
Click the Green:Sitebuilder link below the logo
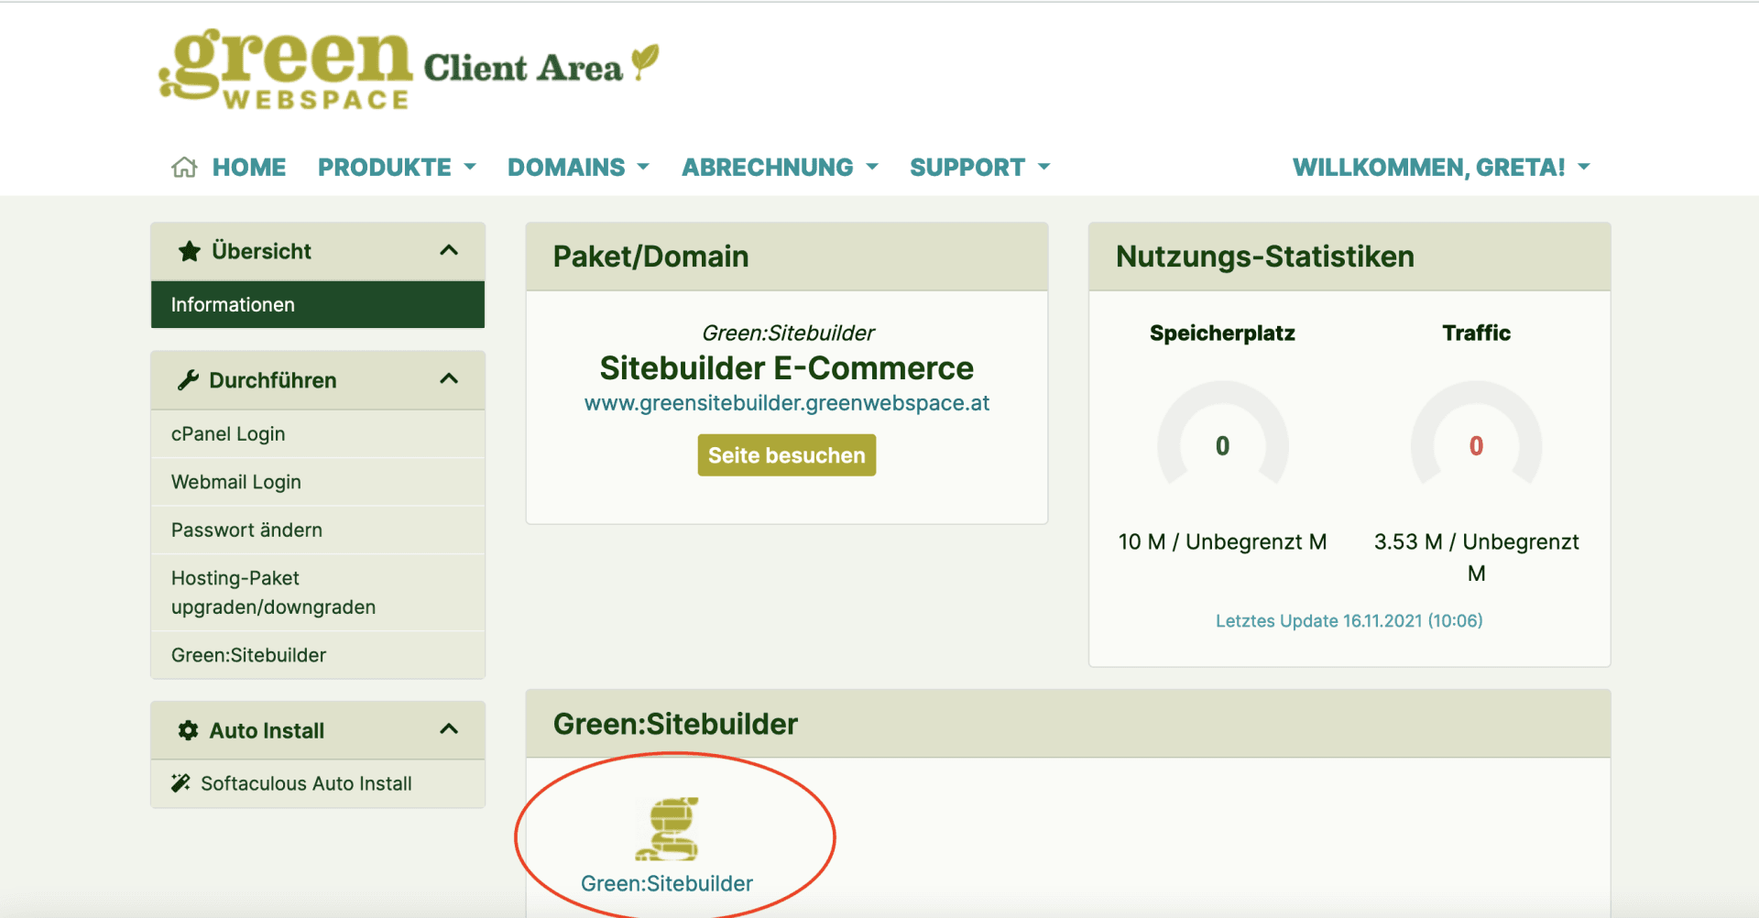[667, 883]
